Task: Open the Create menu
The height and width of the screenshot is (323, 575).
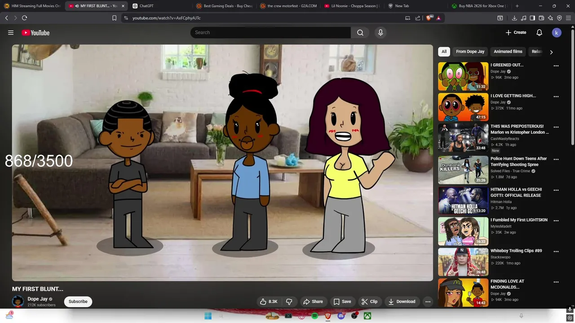Action: [516, 32]
